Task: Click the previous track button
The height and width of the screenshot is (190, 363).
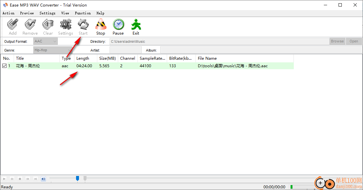Action: click(x=28, y=179)
